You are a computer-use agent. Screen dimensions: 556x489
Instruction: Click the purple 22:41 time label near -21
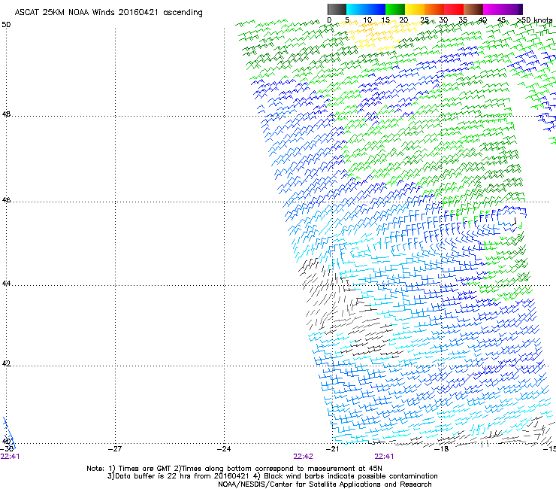(x=385, y=457)
